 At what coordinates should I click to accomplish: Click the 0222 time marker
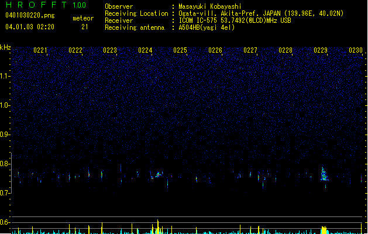click(x=75, y=50)
